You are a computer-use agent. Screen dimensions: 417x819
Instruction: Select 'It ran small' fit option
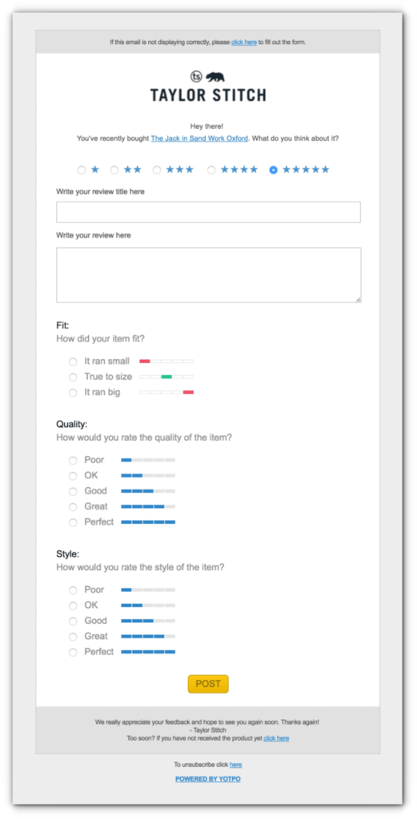pos(73,362)
